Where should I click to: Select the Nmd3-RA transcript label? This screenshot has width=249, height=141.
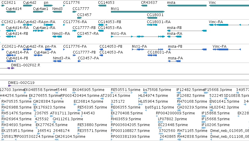click(x=61, y=34)
